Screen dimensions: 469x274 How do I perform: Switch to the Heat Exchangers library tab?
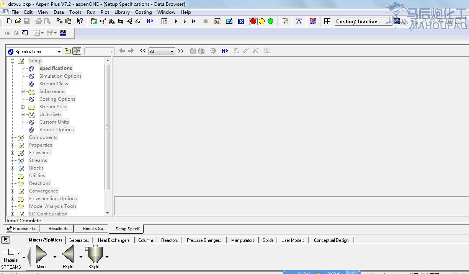coord(114,240)
